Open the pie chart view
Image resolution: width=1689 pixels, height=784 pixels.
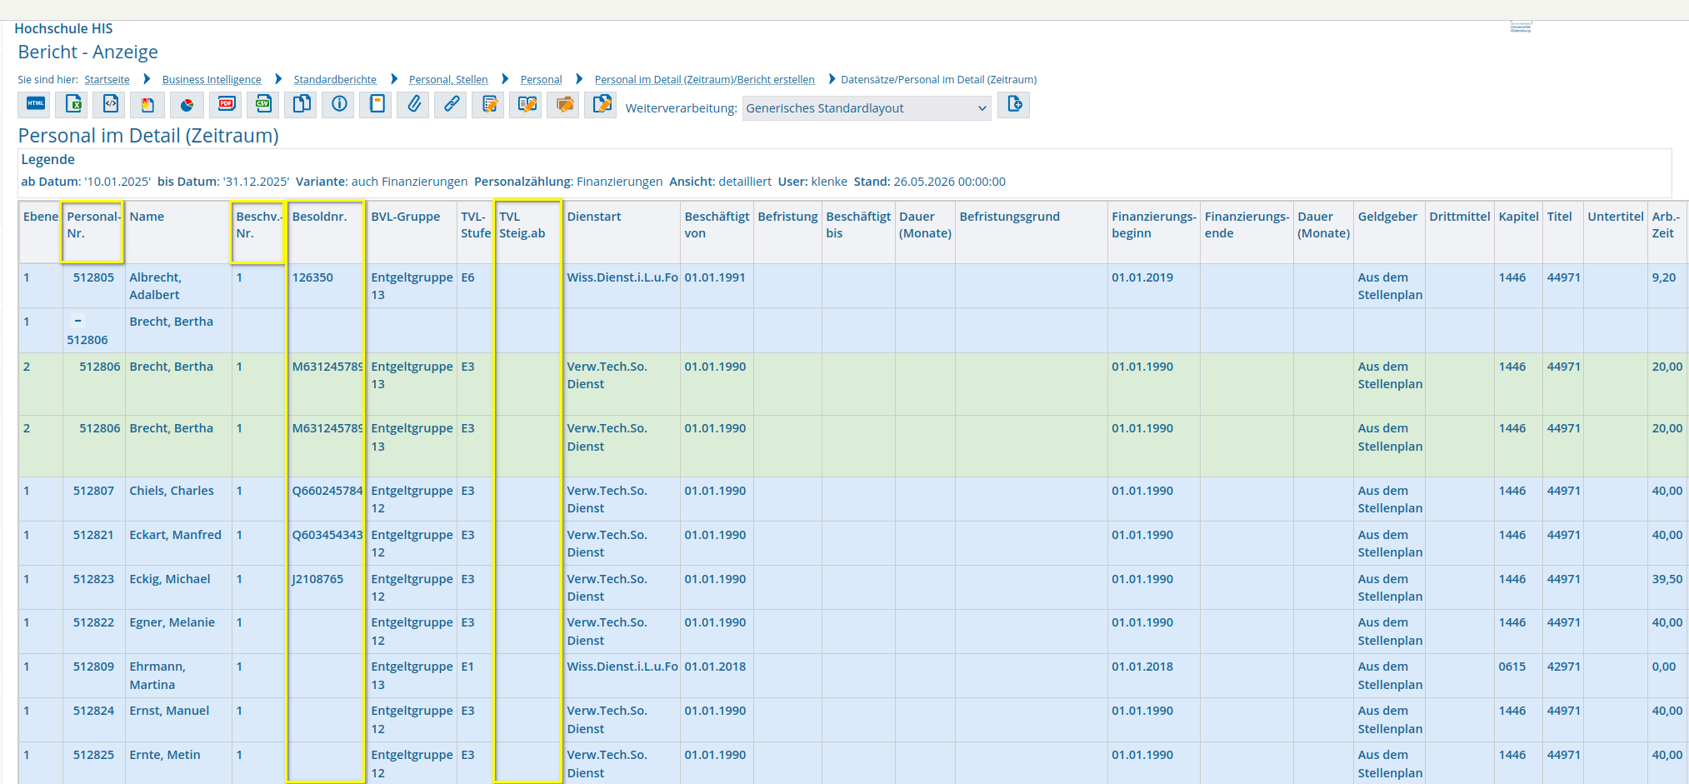(187, 104)
